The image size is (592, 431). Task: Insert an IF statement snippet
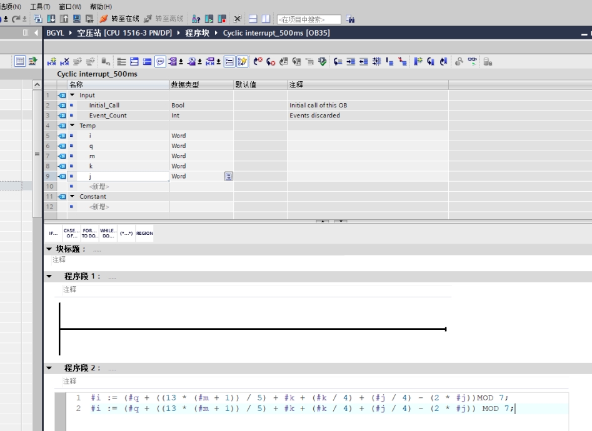pyautogui.click(x=53, y=234)
